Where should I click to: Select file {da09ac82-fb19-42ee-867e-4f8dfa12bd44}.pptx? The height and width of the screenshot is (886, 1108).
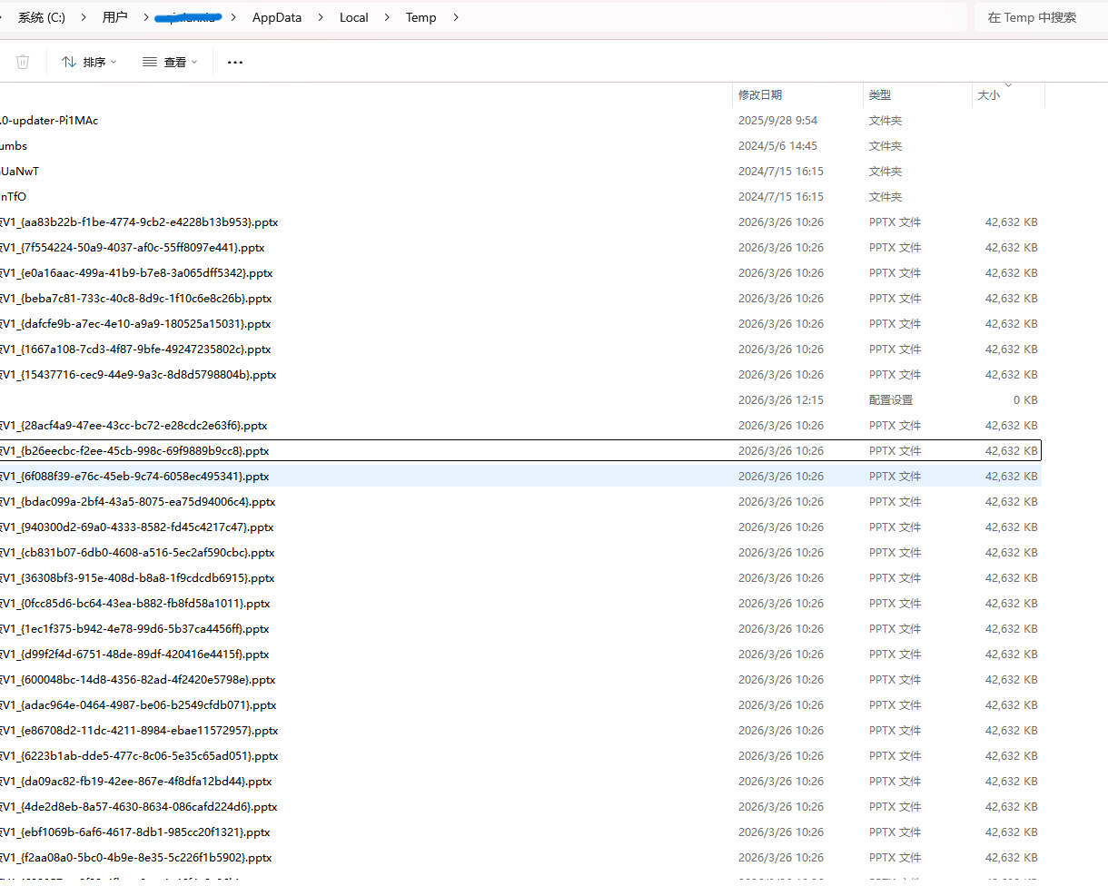click(520, 781)
